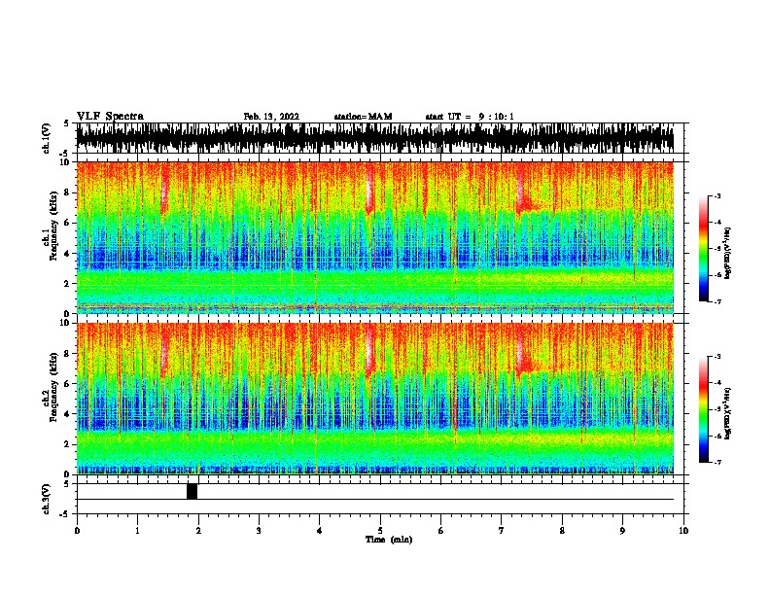This screenshot has height=595, width=770.
Task: Click the black pulse marker in ch.3 panel
Action: coord(192,491)
